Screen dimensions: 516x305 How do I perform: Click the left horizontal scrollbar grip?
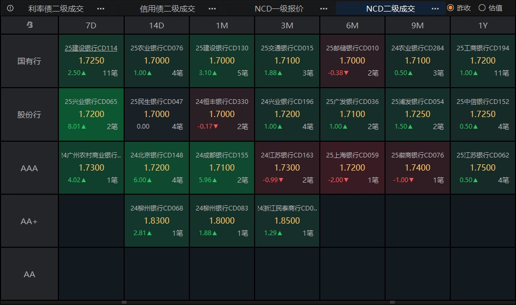coord(124,302)
